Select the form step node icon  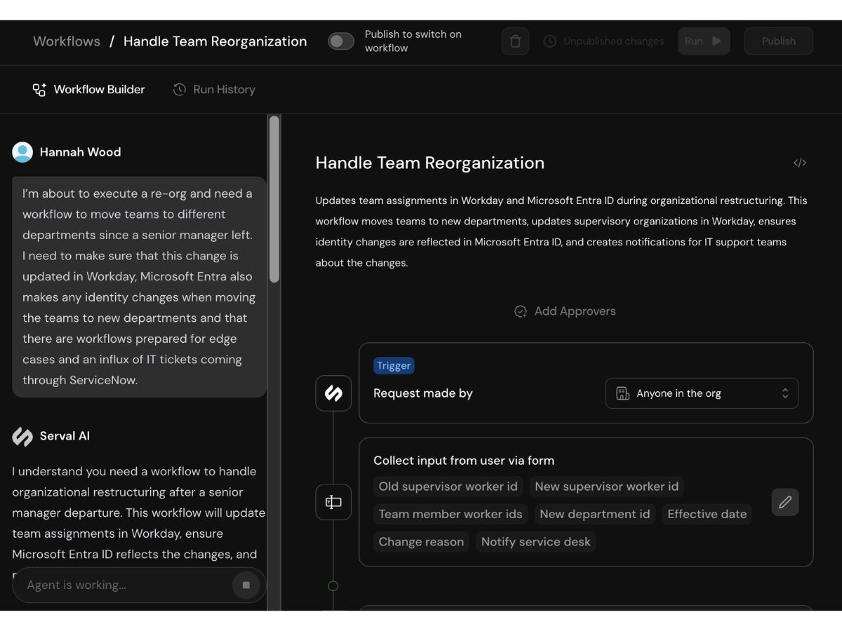pos(333,502)
